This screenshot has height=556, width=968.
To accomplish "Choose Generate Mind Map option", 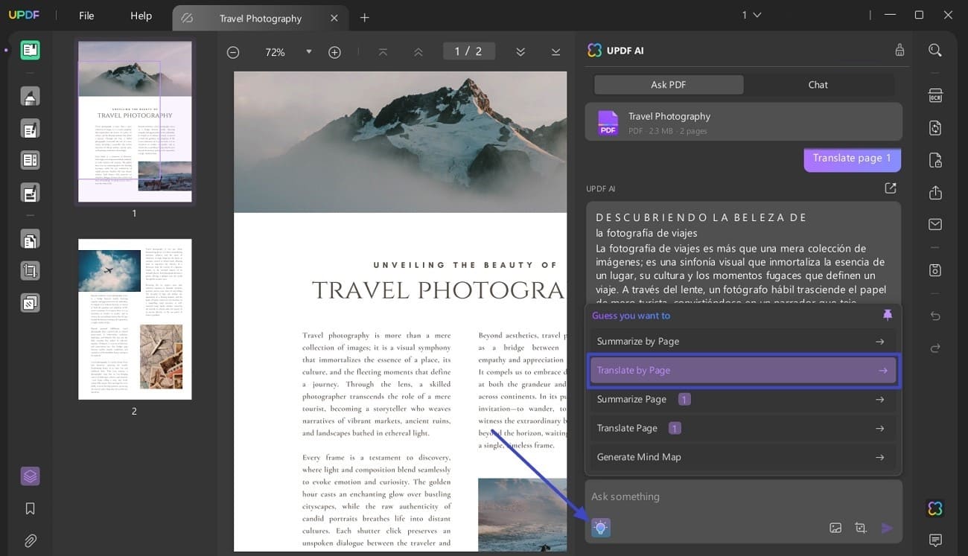I will coord(742,457).
